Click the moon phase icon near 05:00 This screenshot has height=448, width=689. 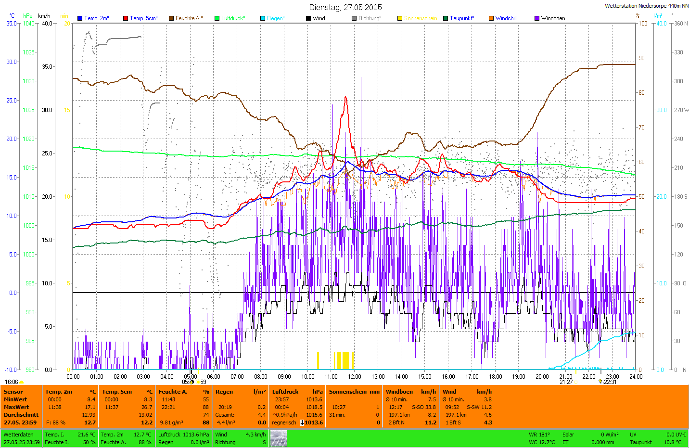click(x=191, y=382)
